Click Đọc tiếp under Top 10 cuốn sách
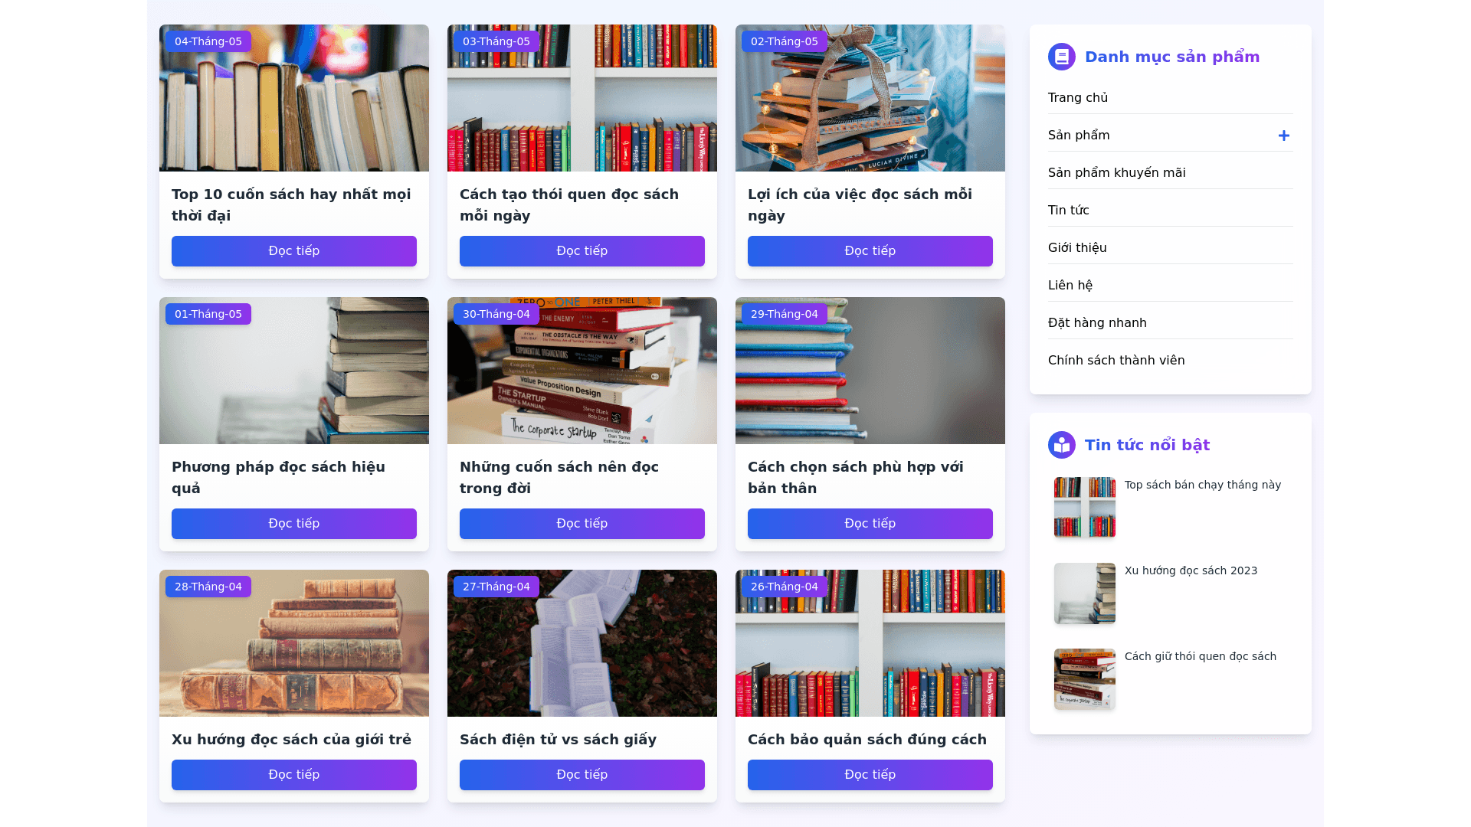This screenshot has width=1471, height=827. 294,251
